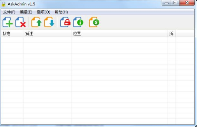Viewport: 197px width, 128px height.
Task: Click the first empty row of the blocked list
Action: (x=98, y=40)
